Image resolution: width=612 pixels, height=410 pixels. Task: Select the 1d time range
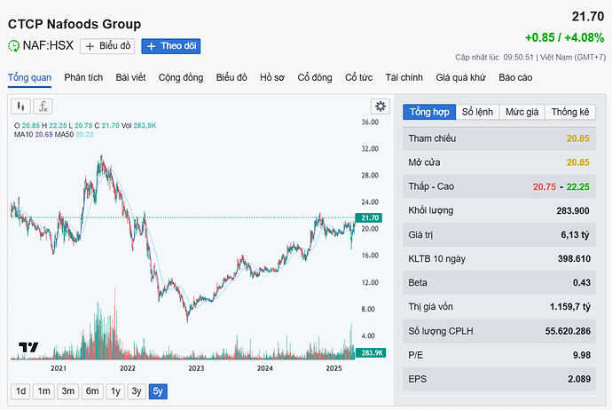point(20,390)
